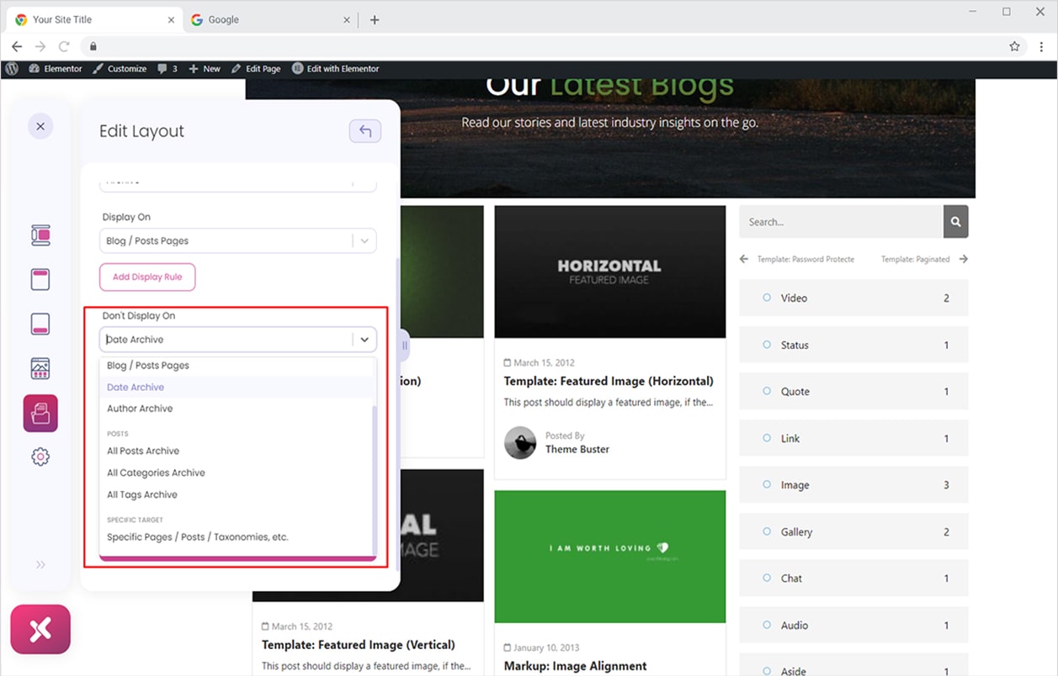
Task: Click the Theme Buster author name
Action: tap(577, 450)
